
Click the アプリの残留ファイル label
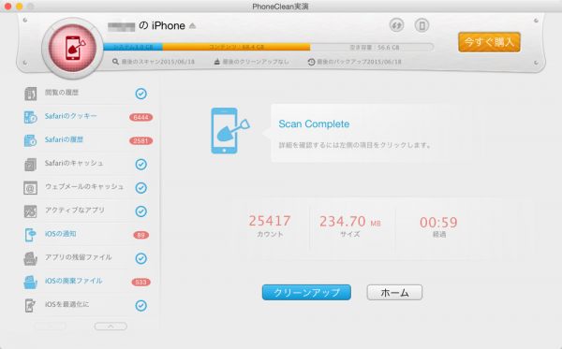coord(78,257)
